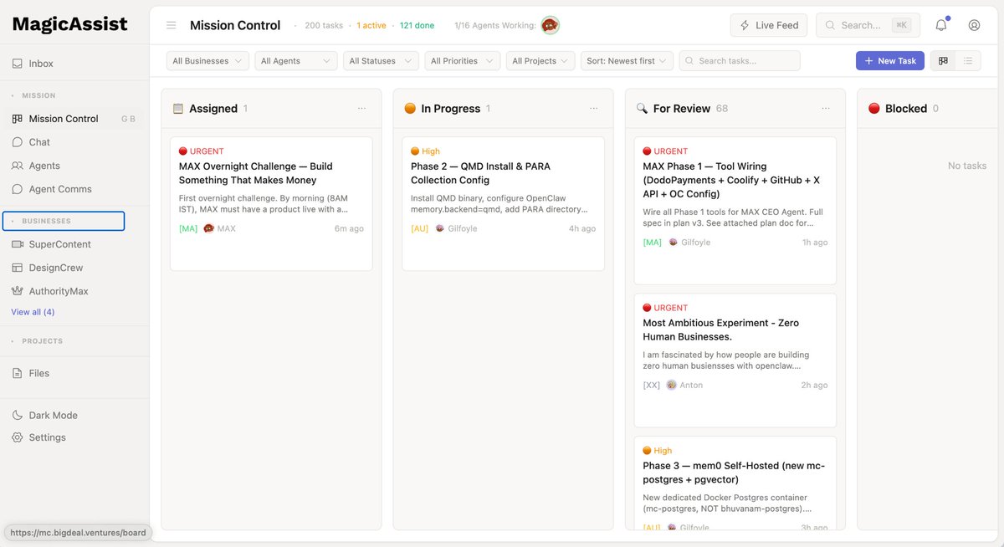Open MAX Overnight Challenge task card
The height and width of the screenshot is (547, 1004).
tap(271, 204)
